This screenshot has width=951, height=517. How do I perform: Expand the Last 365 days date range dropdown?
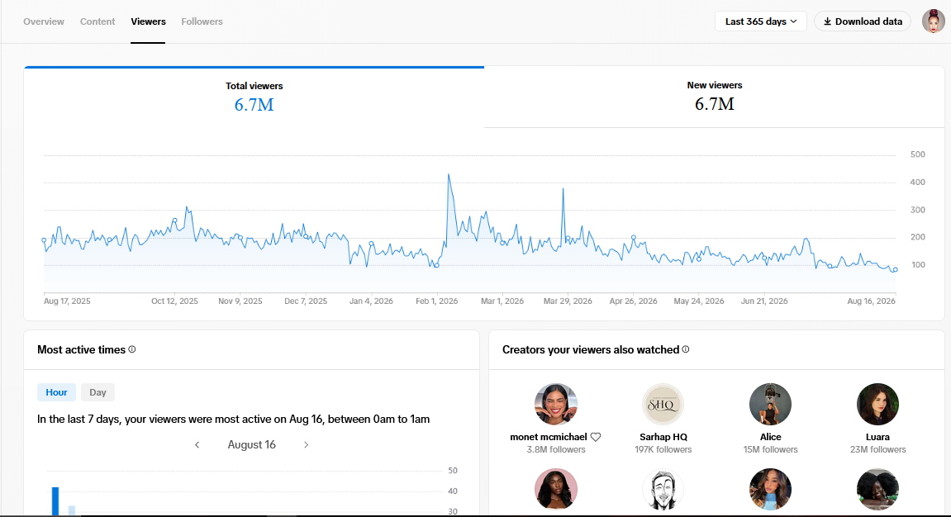tap(761, 21)
